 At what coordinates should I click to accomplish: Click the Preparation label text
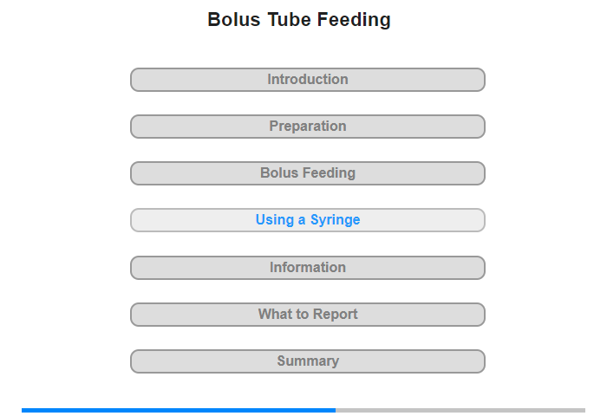(x=308, y=127)
